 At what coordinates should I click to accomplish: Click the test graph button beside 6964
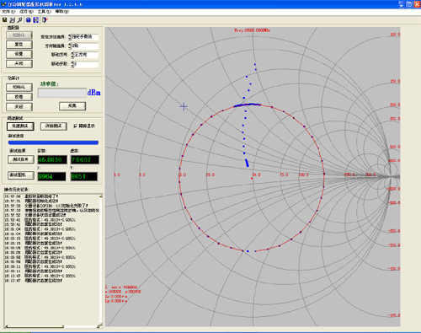[x=21, y=175]
